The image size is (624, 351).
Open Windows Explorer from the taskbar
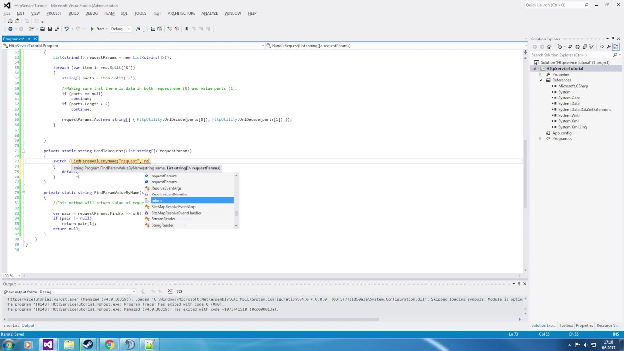(69, 345)
